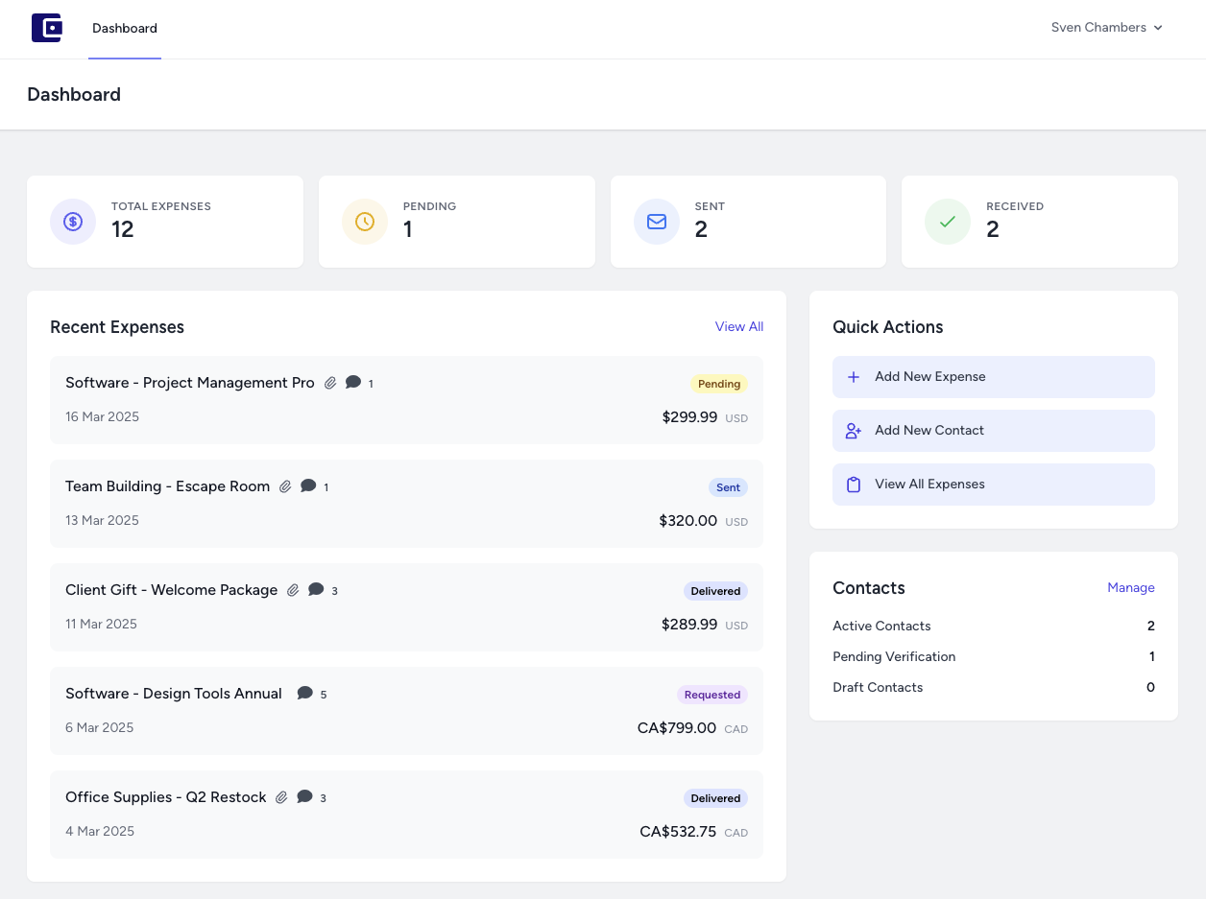Click the company logo in the top bar
1206x899 pixels.
point(46,28)
